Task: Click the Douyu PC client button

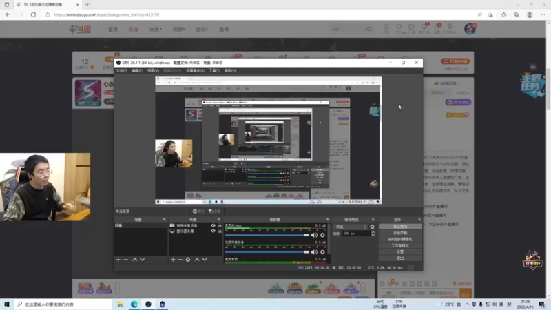Action: coord(455,61)
